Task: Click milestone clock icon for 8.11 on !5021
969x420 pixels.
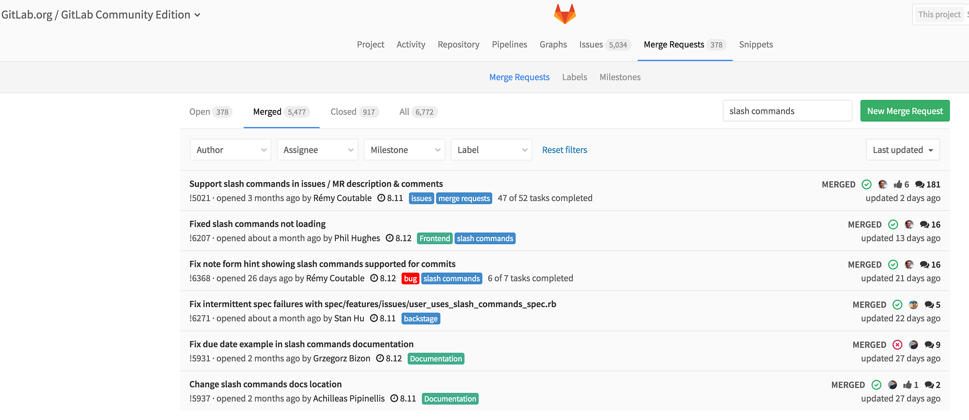Action: tap(381, 198)
